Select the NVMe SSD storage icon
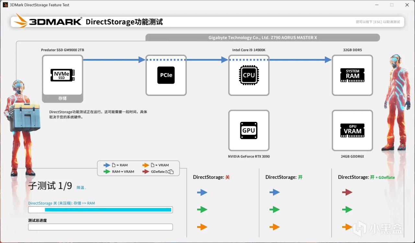415x243 pixels. point(63,75)
